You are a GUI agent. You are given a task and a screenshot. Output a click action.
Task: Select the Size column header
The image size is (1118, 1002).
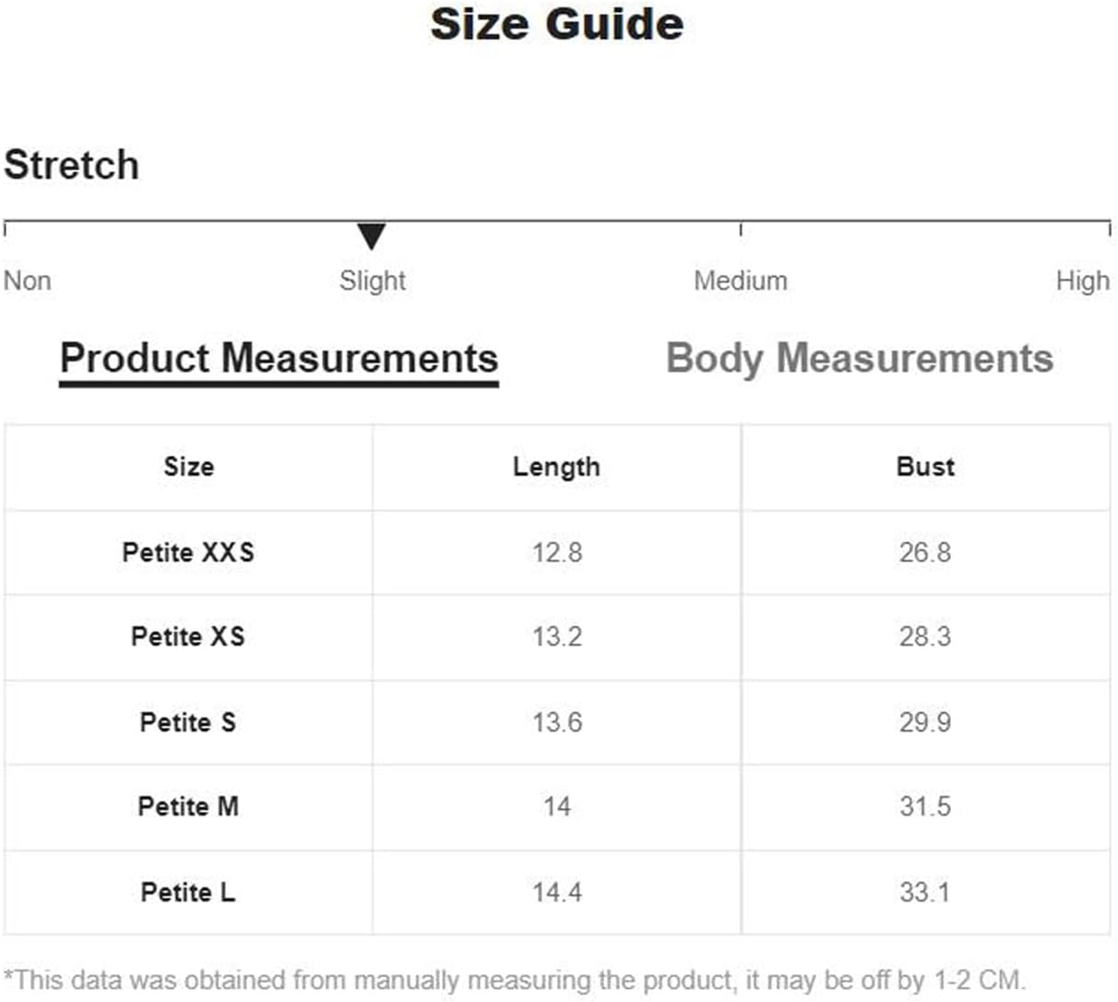(x=188, y=467)
